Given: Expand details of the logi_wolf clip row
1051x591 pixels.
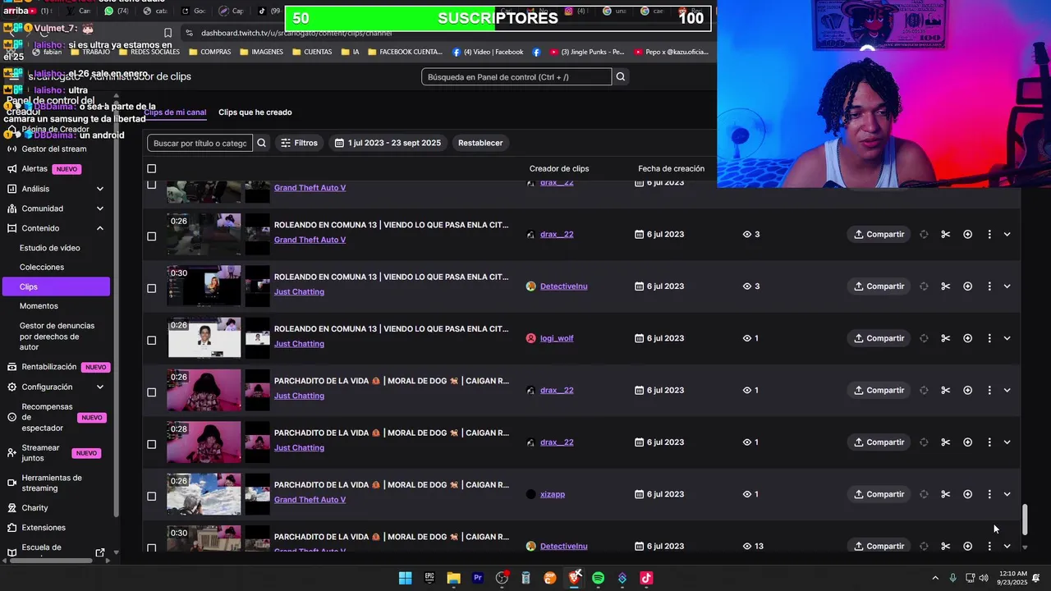Looking at the screenshot, I should pyautogui.click(x=1007, y=338).
